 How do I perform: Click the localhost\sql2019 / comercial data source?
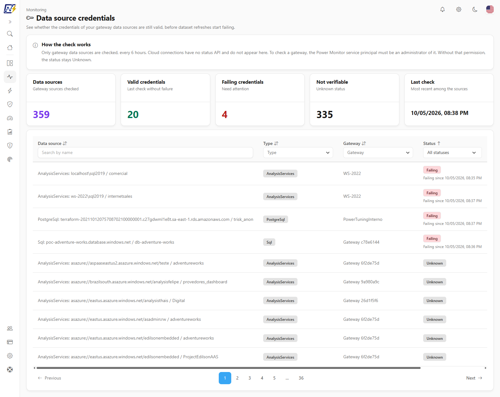(x=82, y=173)
